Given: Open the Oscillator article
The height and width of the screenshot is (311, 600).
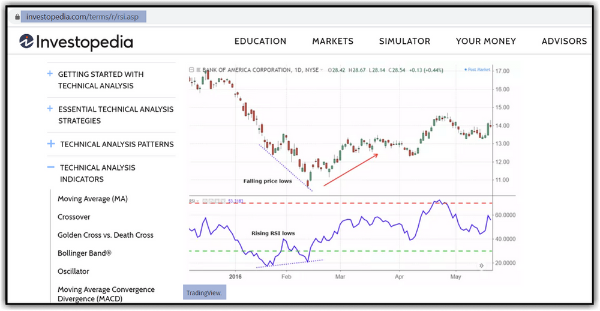Looking at the screenshot, I should pyautogui.click(x=73, y=271).
